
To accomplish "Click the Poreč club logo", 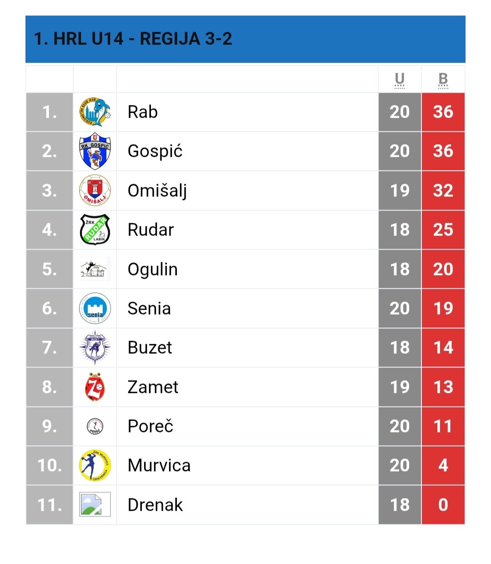I will tap(95, 426).
